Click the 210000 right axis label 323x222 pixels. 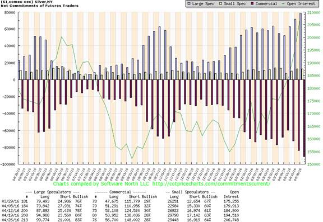[313, 13]
